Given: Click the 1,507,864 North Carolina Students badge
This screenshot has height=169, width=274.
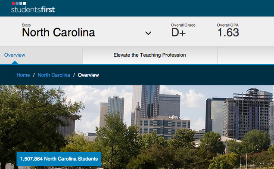Looking at the screenshot, I should coord(59,159).
